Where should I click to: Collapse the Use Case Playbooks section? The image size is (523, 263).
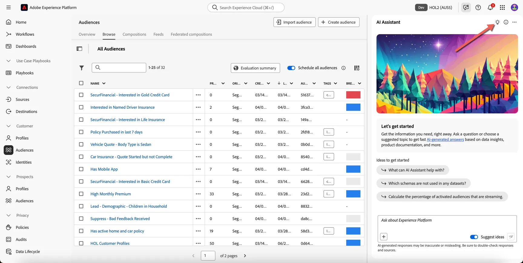coord(8,61)
